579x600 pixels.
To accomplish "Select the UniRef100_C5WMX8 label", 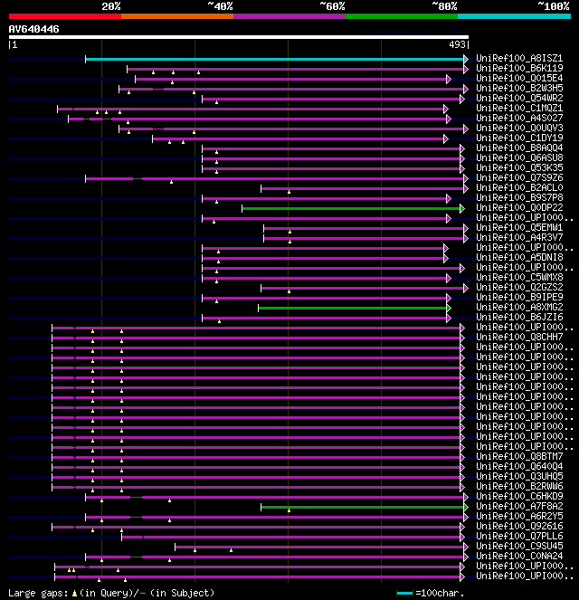I will coord(519,277).
